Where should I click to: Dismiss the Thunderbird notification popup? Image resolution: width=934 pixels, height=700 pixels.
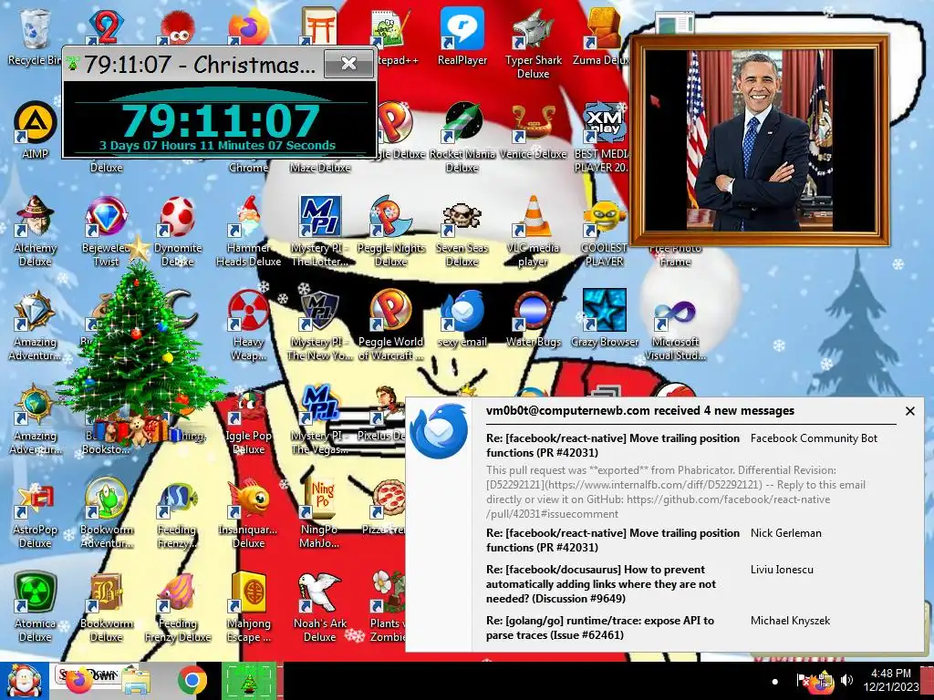910,411
